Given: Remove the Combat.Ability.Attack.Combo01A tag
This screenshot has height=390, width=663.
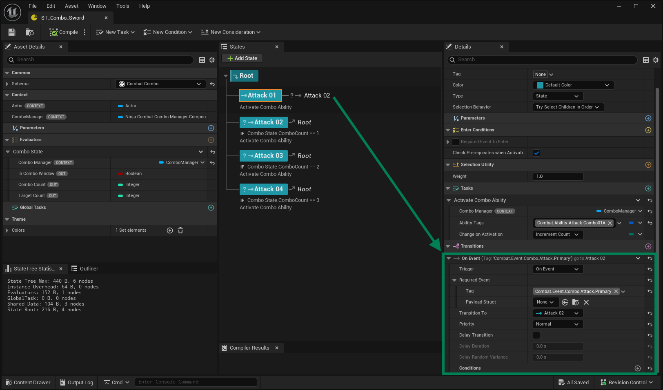Looking at the screenshot, I should [x=610, y=223].
